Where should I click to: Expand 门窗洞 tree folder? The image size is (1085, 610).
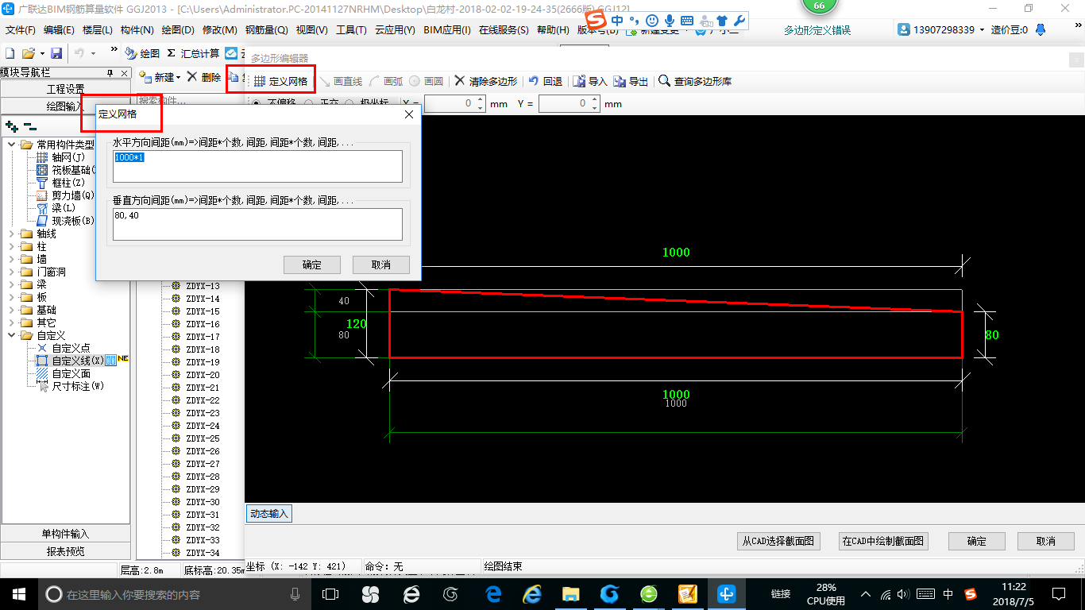[x=12, y=272]
